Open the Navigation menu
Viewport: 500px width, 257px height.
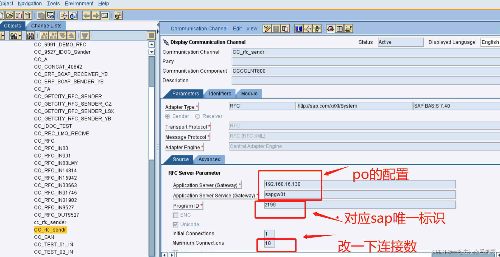point(30,4)
